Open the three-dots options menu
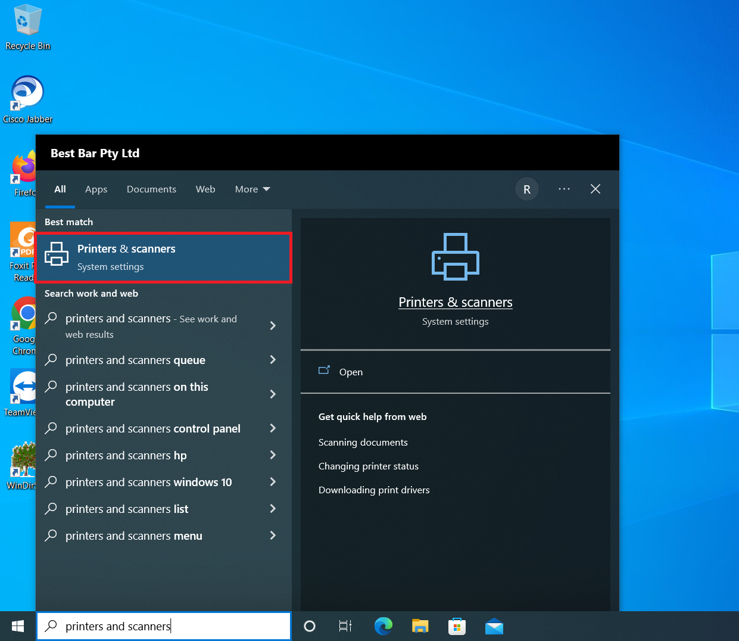The height and width of the screenshot is (641, 739). [564, 189]
